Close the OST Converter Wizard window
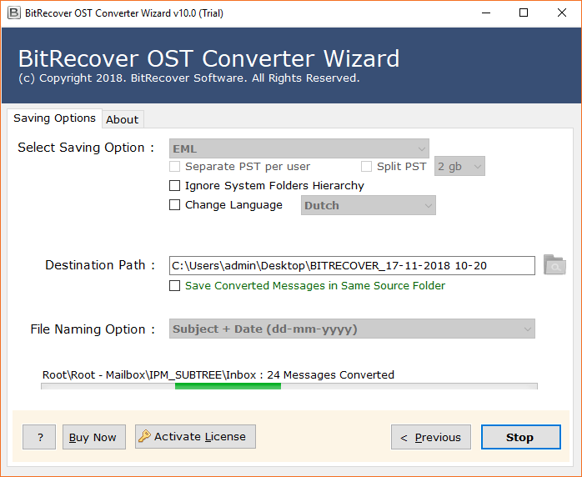The height and width of the screenshot is (477, 582). tap(562, 13)
